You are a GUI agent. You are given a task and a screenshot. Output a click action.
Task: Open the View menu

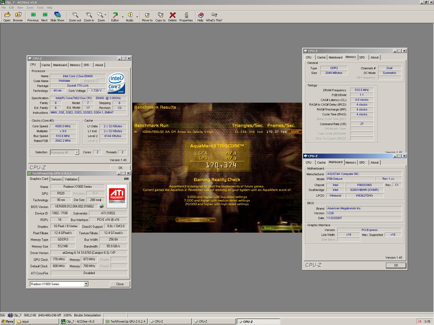(x=20, y=8)
